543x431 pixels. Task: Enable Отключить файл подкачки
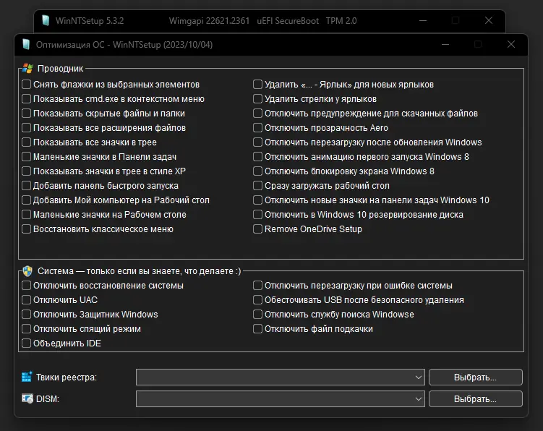[x=257, y=329]
